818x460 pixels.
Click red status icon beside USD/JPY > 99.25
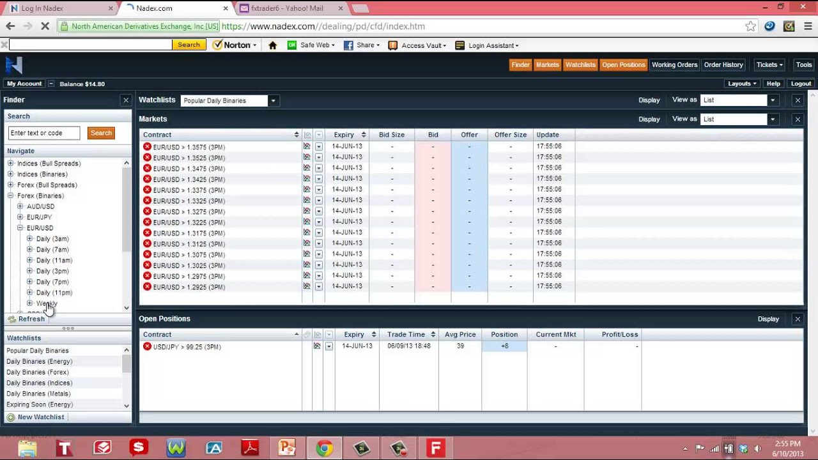pyautogui.click(x=147, y=346)
